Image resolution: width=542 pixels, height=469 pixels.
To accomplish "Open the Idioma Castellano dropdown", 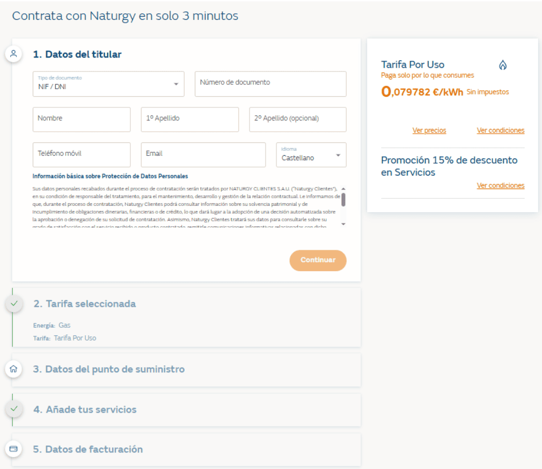I will 311,155.
